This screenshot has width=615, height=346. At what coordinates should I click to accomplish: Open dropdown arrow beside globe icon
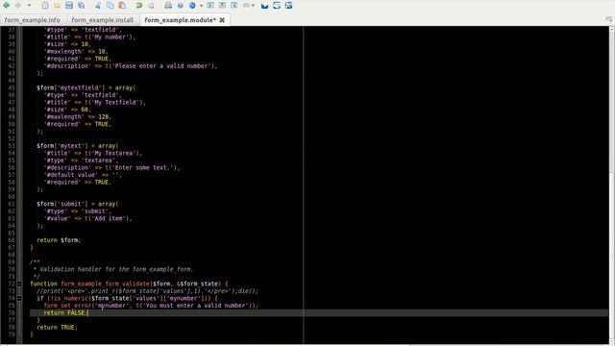tap(201, 6)
